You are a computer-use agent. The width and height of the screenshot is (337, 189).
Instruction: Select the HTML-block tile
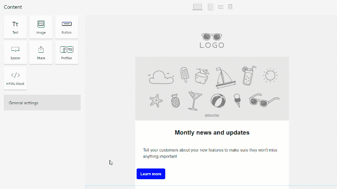[15, 78]
